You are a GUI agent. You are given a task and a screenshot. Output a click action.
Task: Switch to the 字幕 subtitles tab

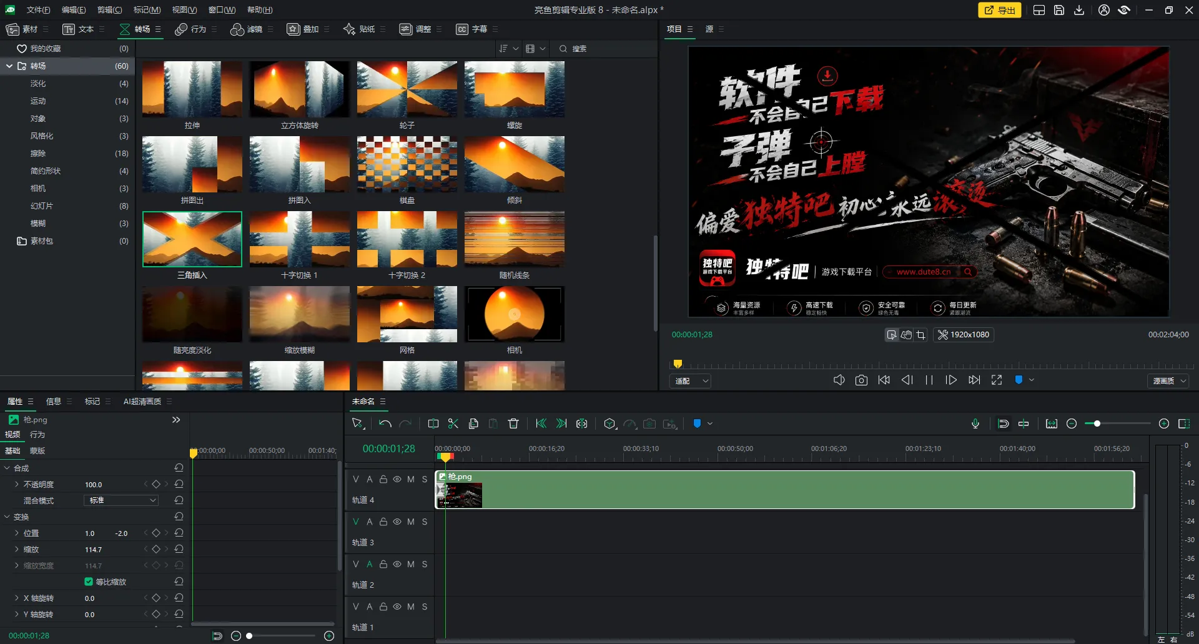pos(471,29)
